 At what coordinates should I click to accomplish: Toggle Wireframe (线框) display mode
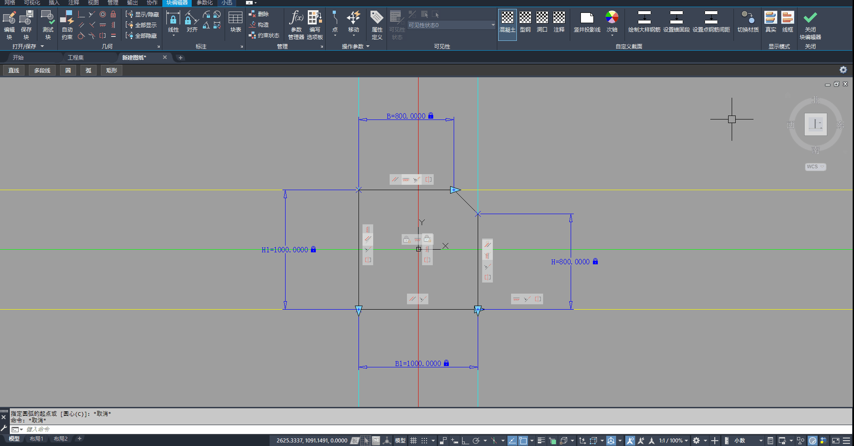pyautogui.click(x=788, y=22)
